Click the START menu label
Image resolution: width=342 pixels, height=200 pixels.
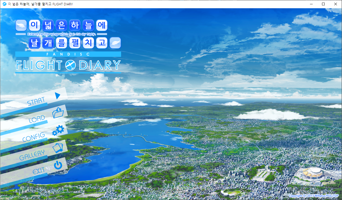click(x=36, y=102)
